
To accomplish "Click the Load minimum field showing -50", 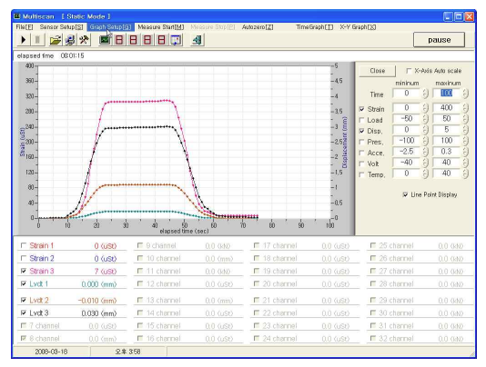I will tap(407, 119).
